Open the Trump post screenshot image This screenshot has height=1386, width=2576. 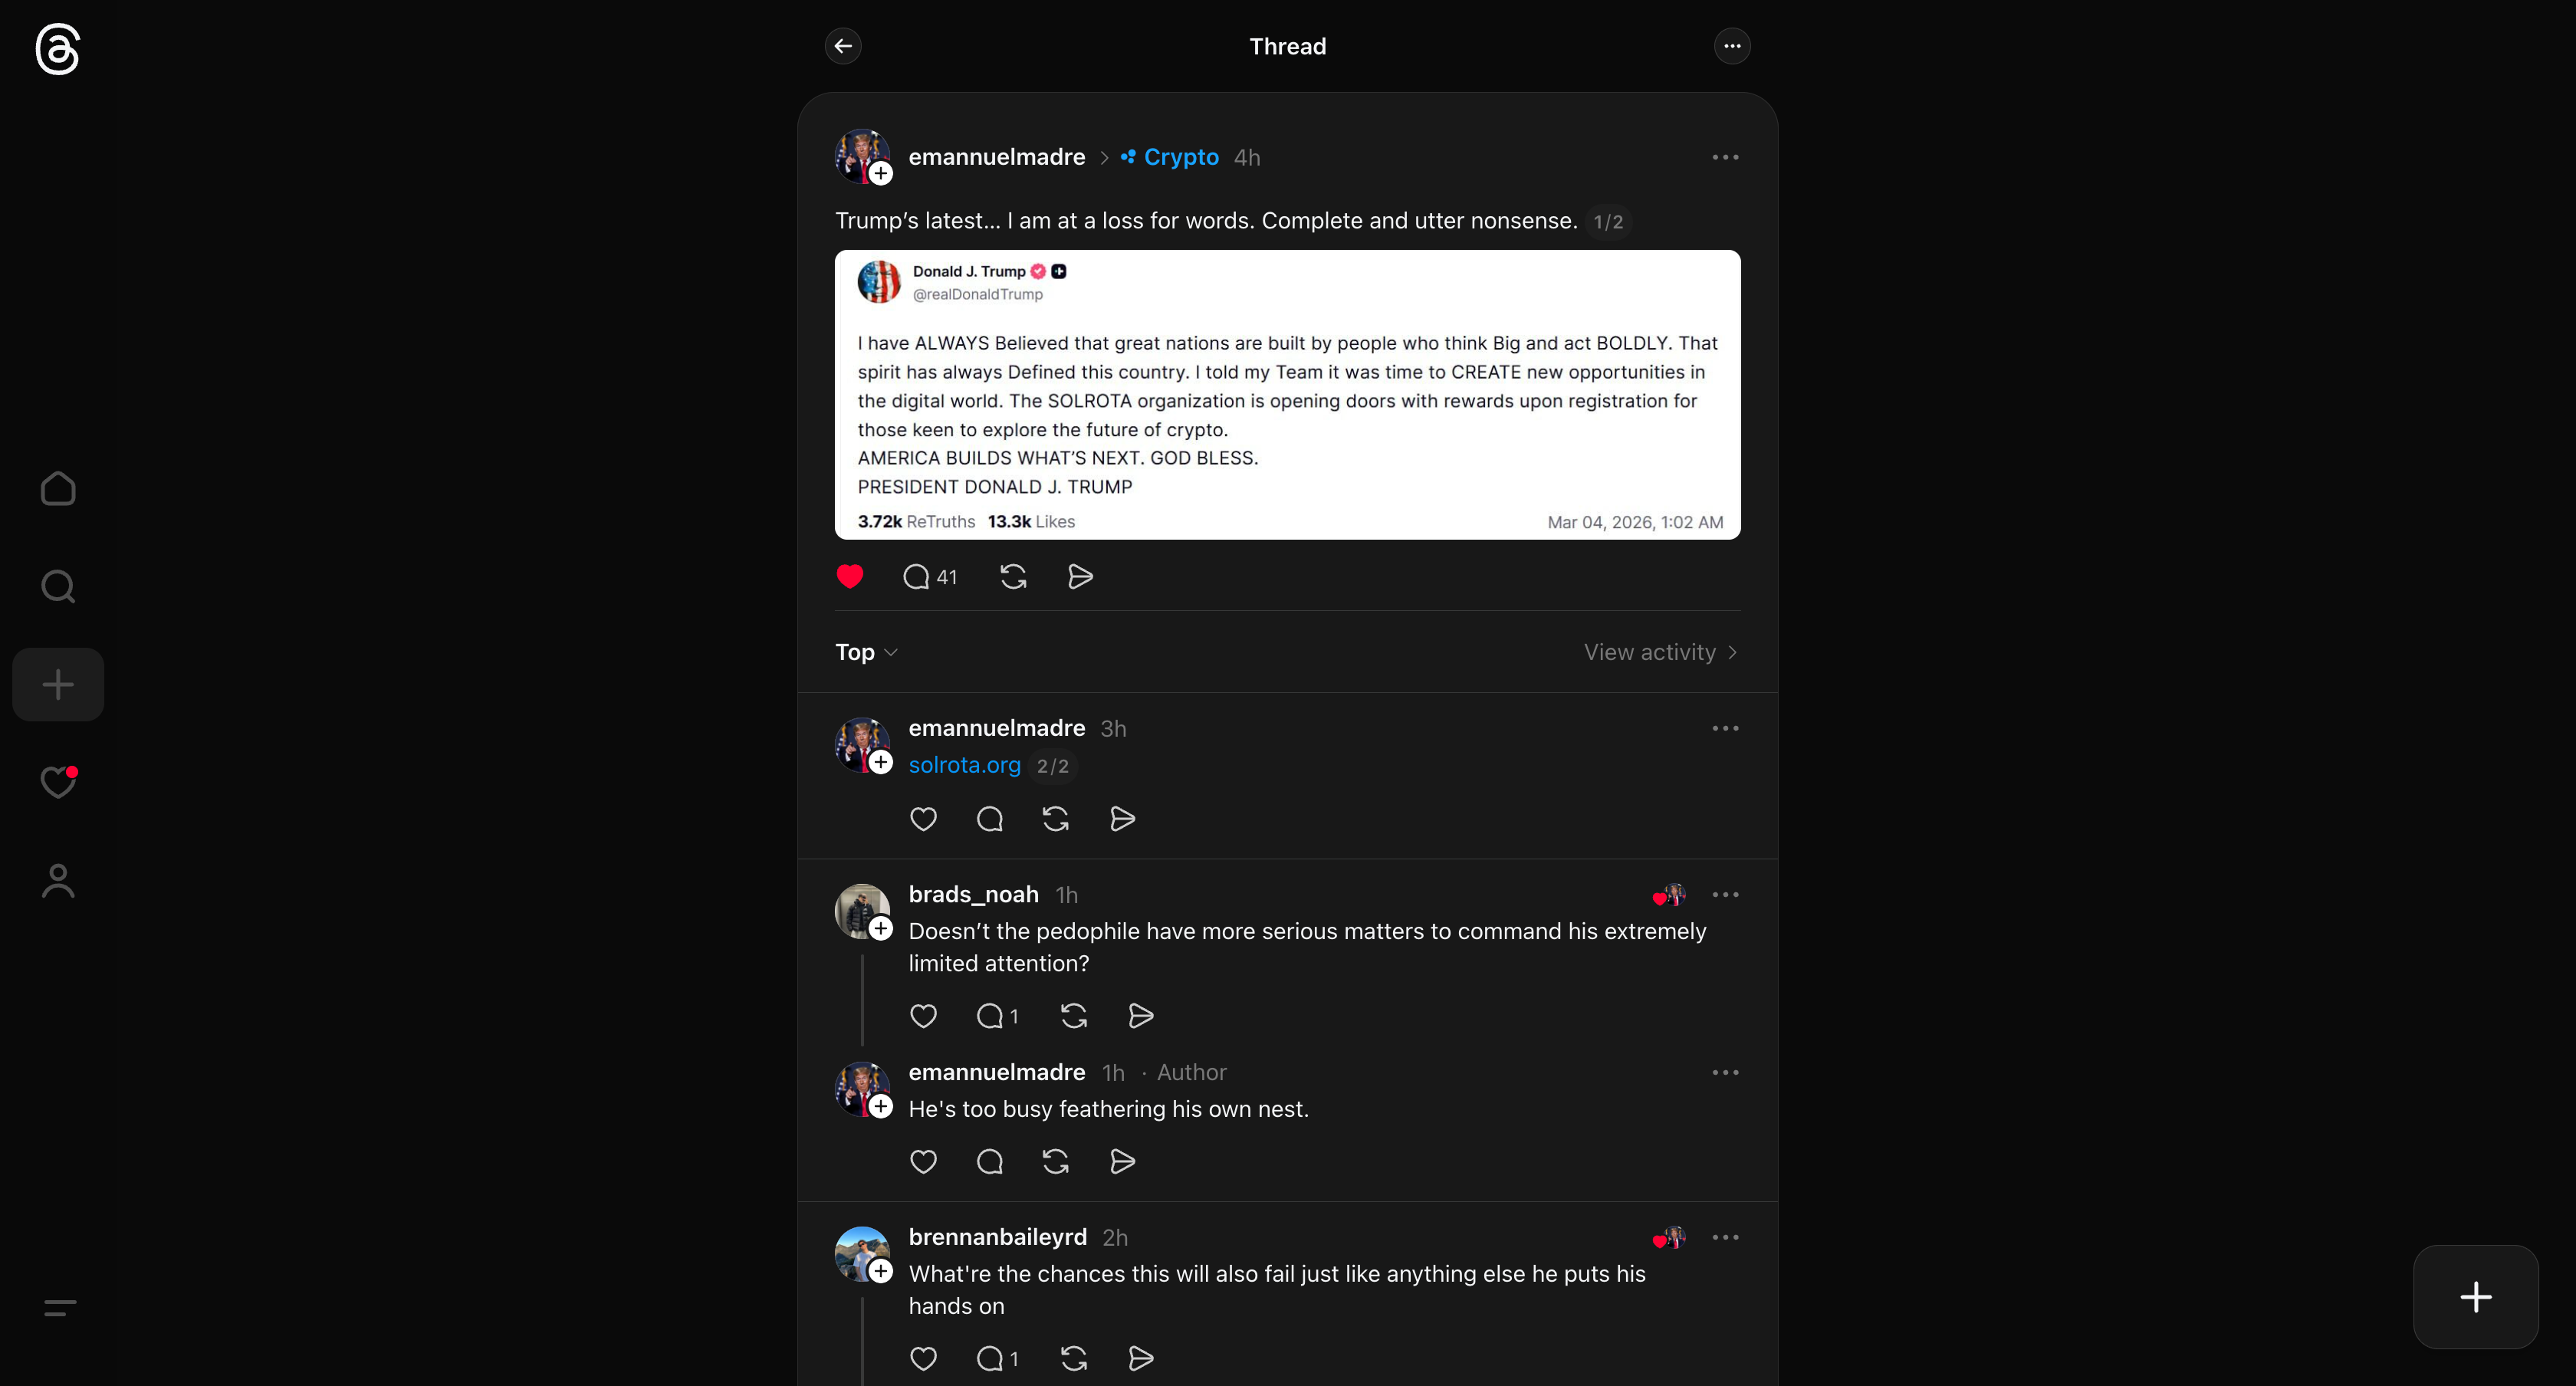pos(1287,395)
